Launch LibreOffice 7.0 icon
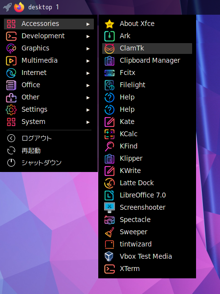220x294 pixels. (110, 196)
